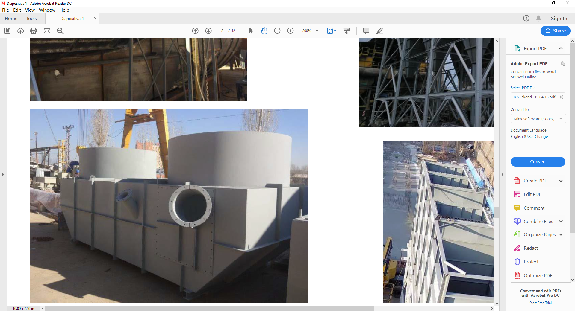The image size is (575, 311).
Task: Click the blue Convert button
Action: click(x=538, y=161)
